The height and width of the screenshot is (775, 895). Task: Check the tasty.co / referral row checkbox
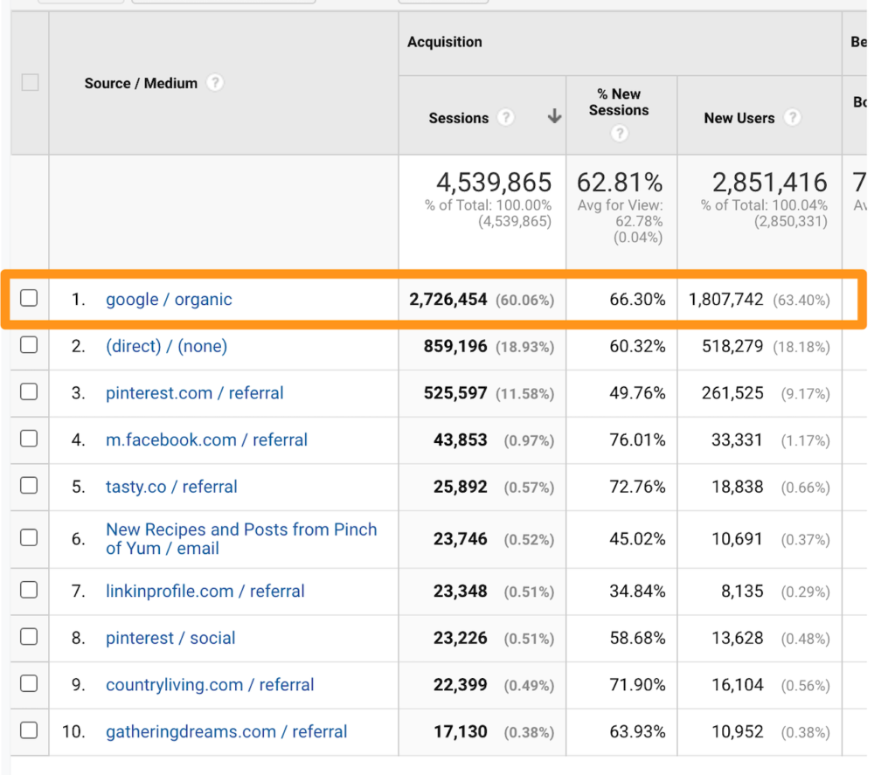(x=29, y=485)
